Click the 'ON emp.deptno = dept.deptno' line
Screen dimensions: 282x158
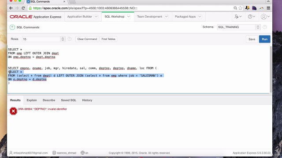click(x=31, y=57)
